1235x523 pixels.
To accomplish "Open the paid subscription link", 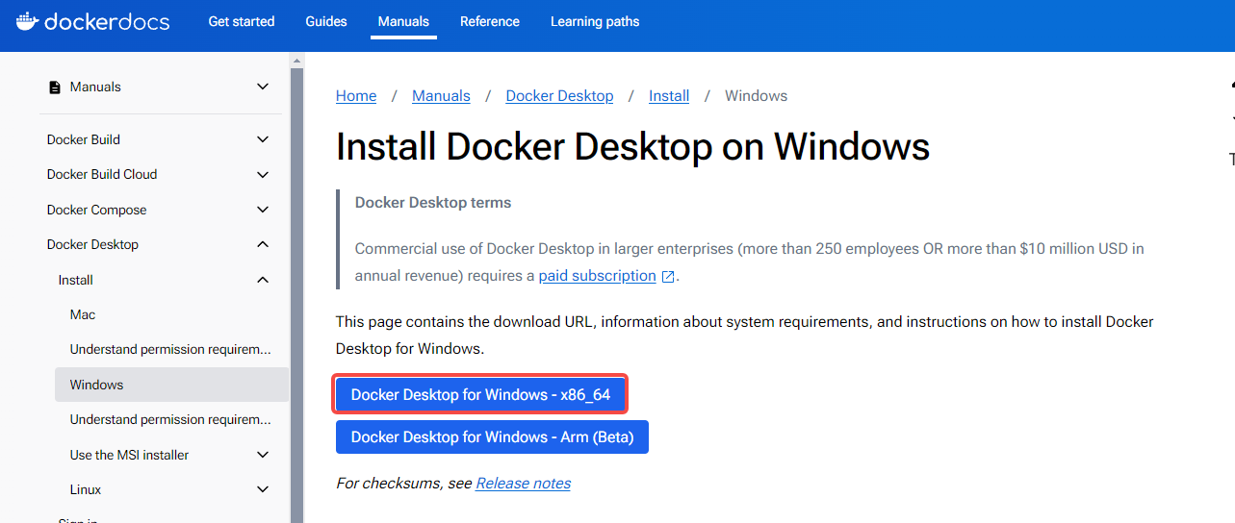I will point(598,275).
